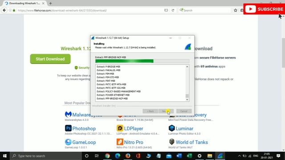
Task: Click the browser back arrow
Action: pyautogui.click(x=4, y=10)
